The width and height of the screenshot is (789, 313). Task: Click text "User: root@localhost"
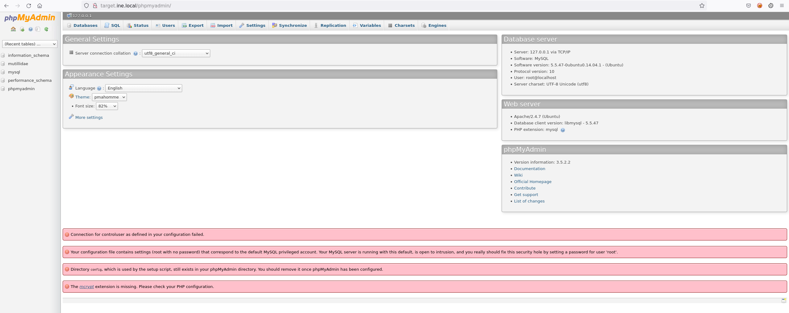coord(535,78)
